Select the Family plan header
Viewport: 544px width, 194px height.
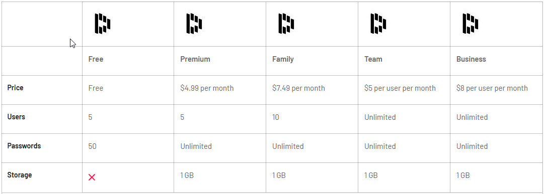283,59
